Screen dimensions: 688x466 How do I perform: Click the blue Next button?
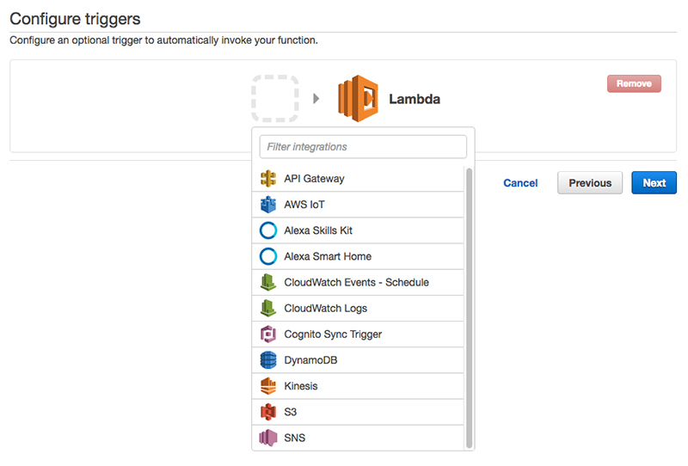point(654,183)
